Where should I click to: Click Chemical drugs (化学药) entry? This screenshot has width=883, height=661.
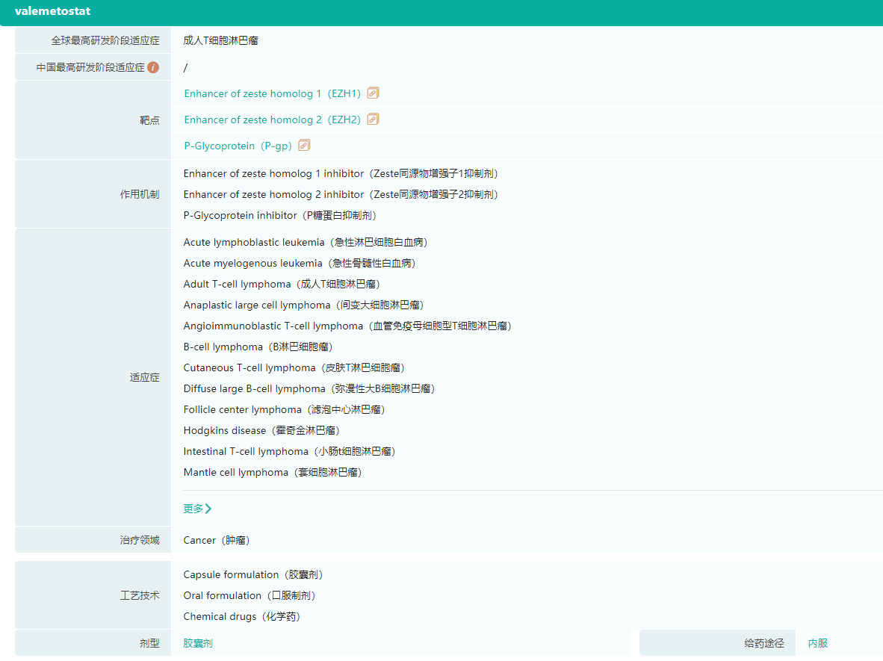point(242,616)
